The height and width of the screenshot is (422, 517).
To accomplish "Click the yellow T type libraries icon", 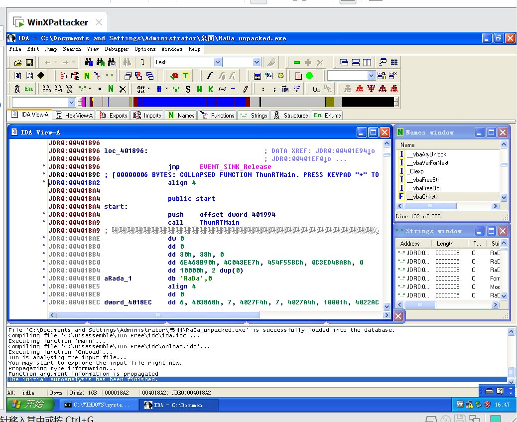I will (x=186, y=76).
